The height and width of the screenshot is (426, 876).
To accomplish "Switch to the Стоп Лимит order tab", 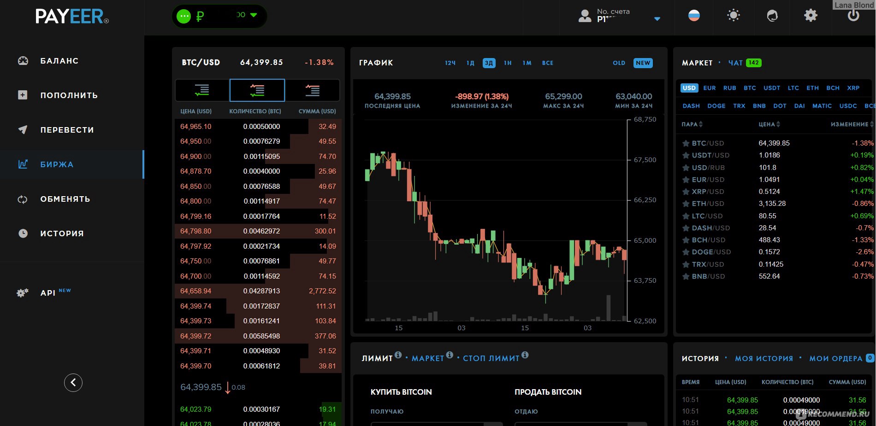I will tap(491, 358).
